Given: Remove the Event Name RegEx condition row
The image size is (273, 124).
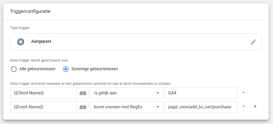Looking at the screenshot, I should (x=244, y=107).
